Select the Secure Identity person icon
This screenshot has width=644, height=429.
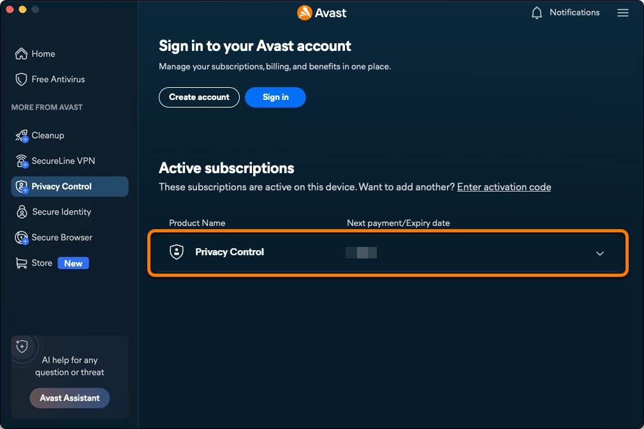pos(22,212)
